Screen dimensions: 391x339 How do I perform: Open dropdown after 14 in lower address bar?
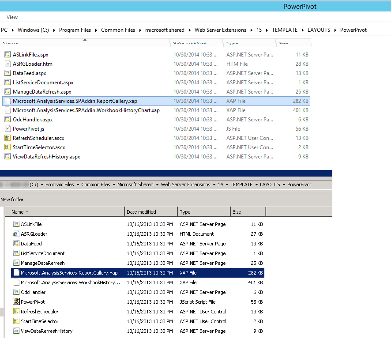pos(227,185)
